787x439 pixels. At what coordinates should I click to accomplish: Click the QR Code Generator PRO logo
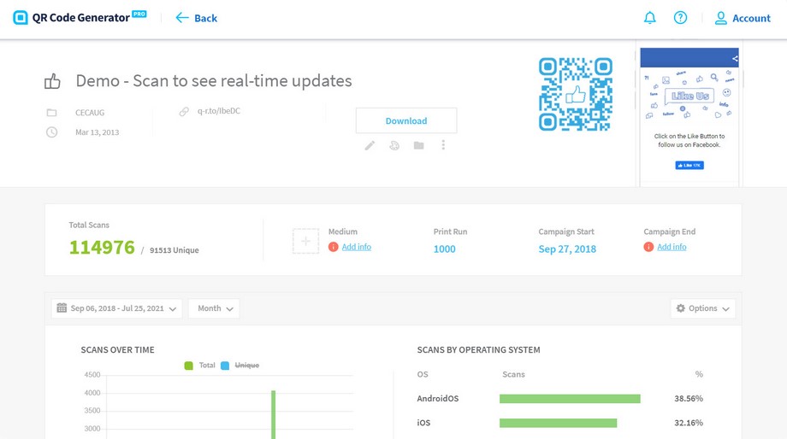coord(80,18)
